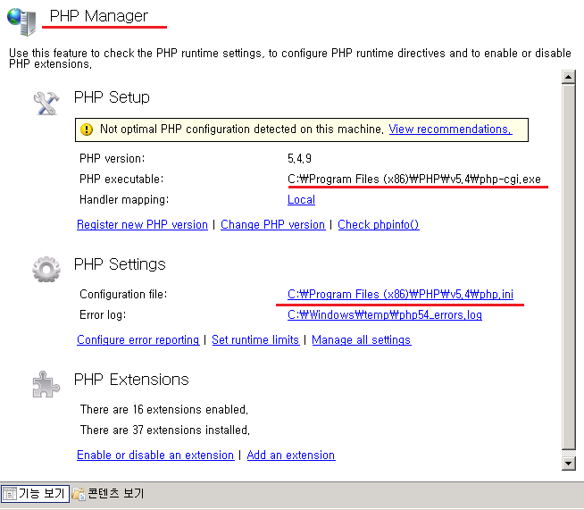Open View recommendations link
Image resolution: width=584 pixels, height=510 pixels.
click(x=450, y=130)
